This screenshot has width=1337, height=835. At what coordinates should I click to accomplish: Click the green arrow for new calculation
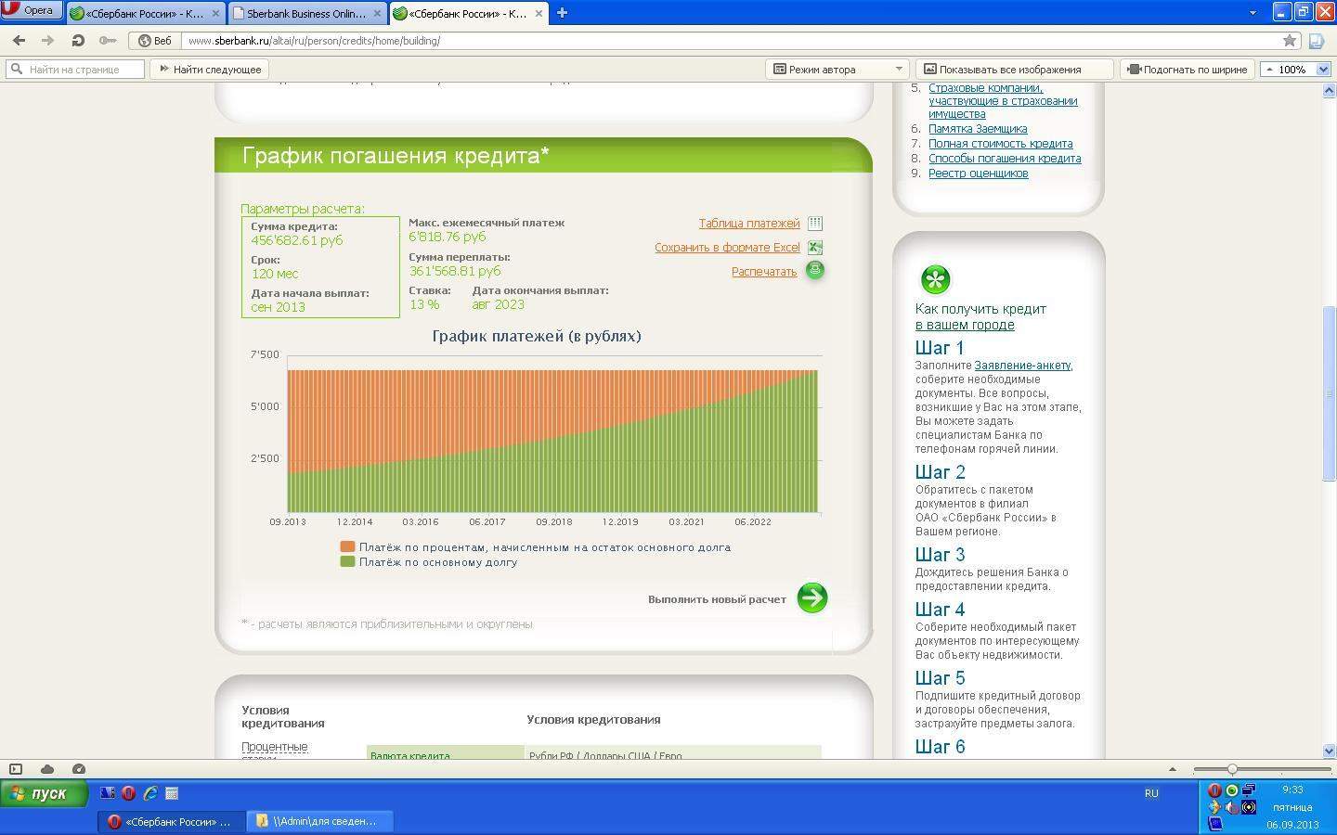(812, 597)
